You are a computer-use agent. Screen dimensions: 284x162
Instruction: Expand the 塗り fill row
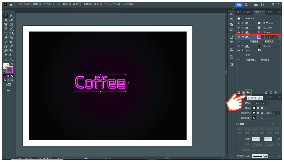tap(243, 50)
